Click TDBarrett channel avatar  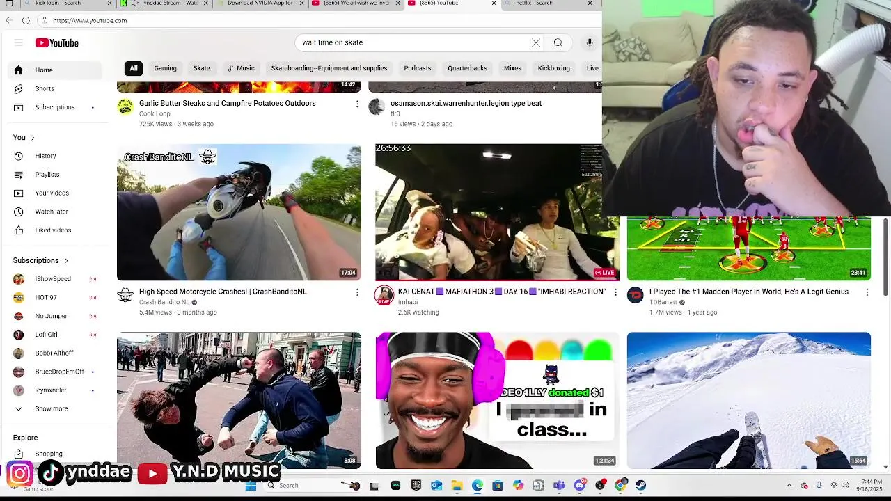pyautogui.click(x=635, y=295)
